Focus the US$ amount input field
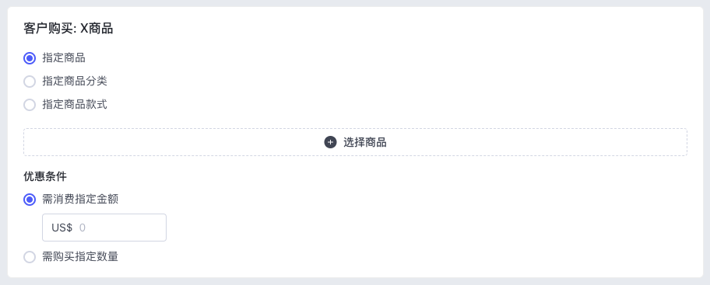Image resolution: width=710 pixels, height=285 pixels. point(104,228)
